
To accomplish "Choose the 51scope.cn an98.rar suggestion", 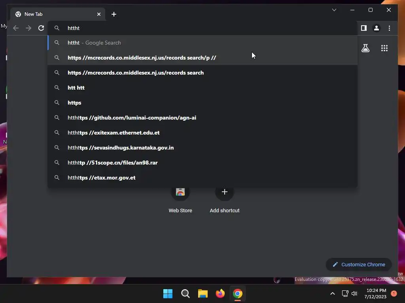I will tap(202, 163).
